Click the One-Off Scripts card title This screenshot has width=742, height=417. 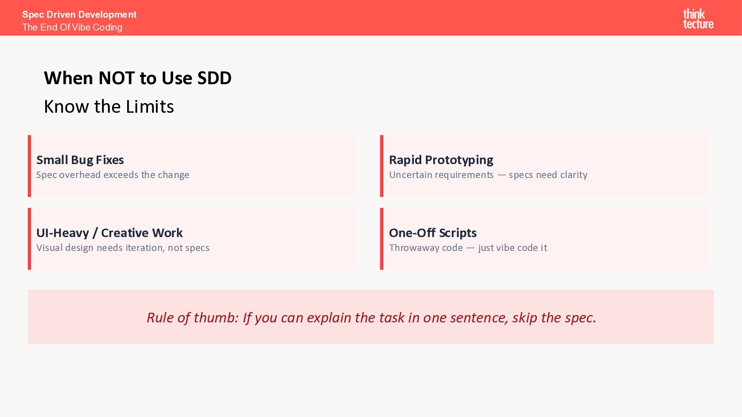[432, 233]
